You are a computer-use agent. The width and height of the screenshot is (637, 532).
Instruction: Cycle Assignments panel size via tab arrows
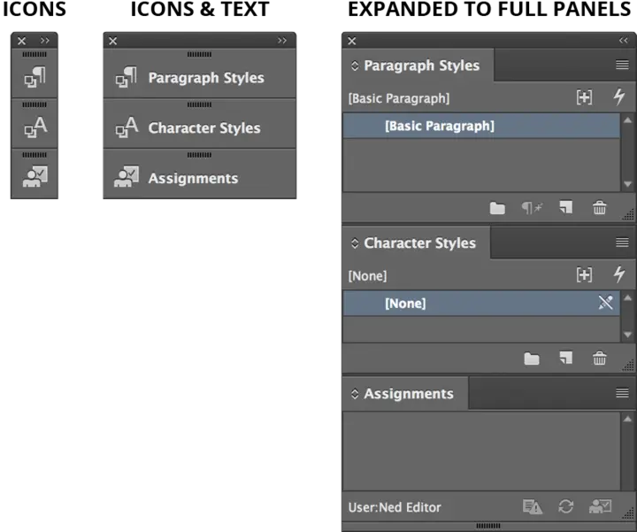(355, 393)
